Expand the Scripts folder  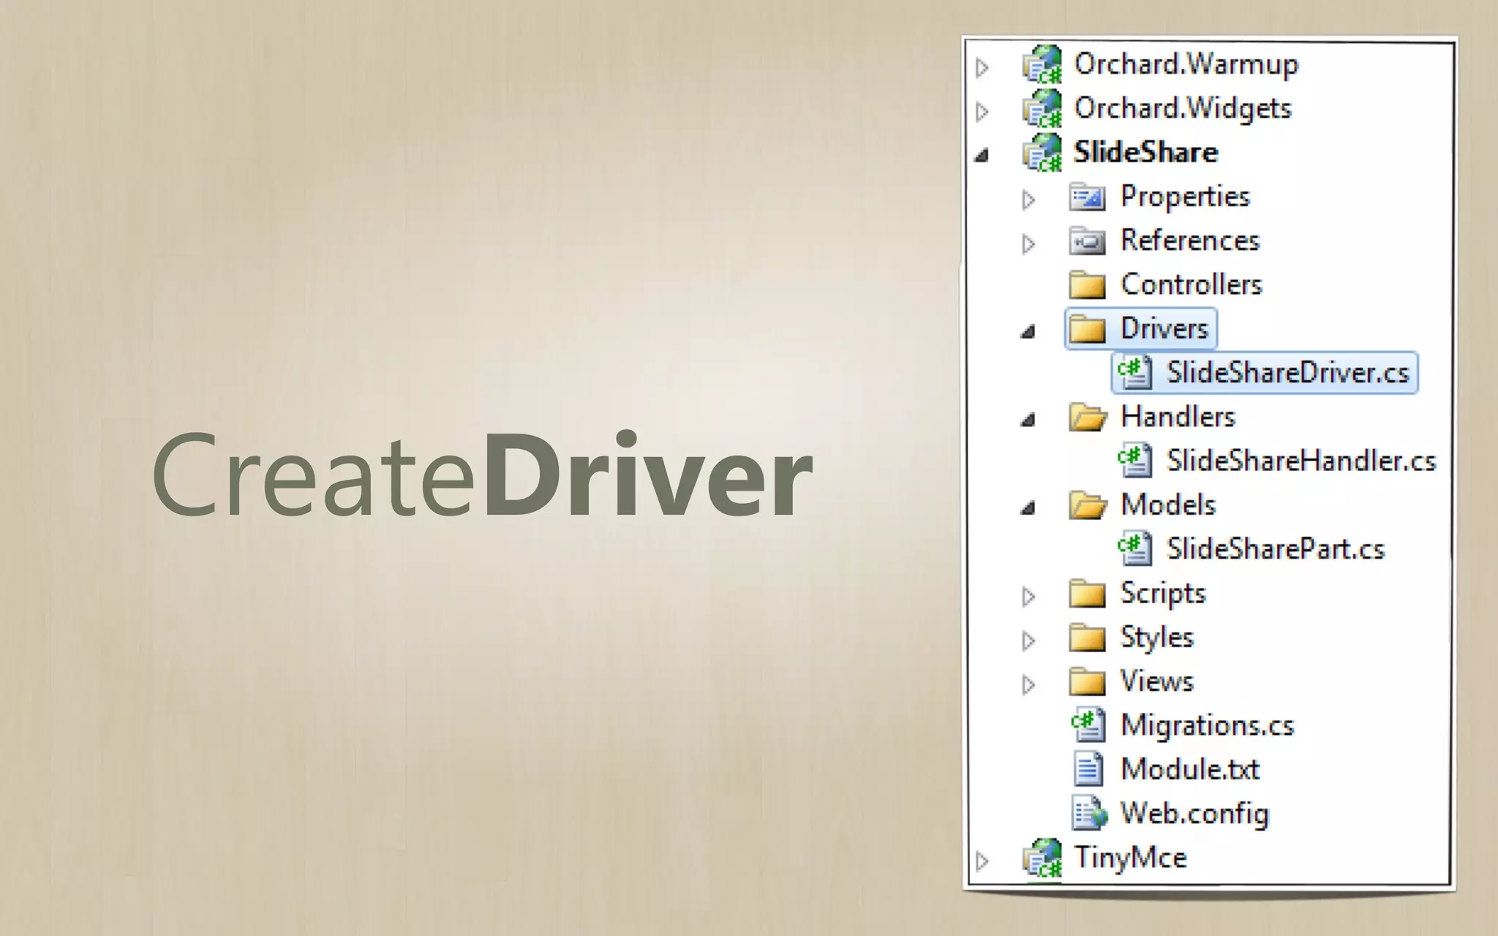point(1028,597)
